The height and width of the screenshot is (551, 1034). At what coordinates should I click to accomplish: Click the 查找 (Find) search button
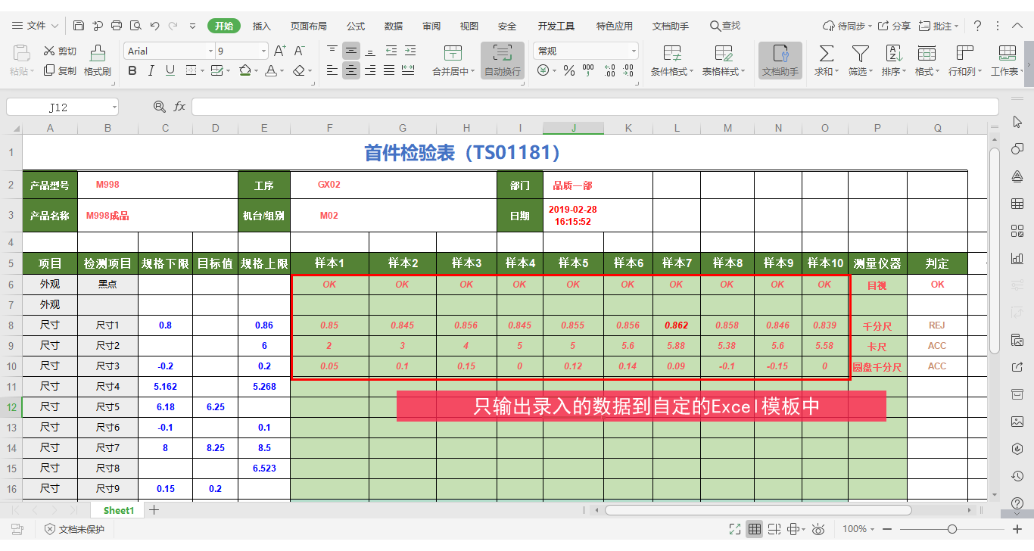[725, 26]
